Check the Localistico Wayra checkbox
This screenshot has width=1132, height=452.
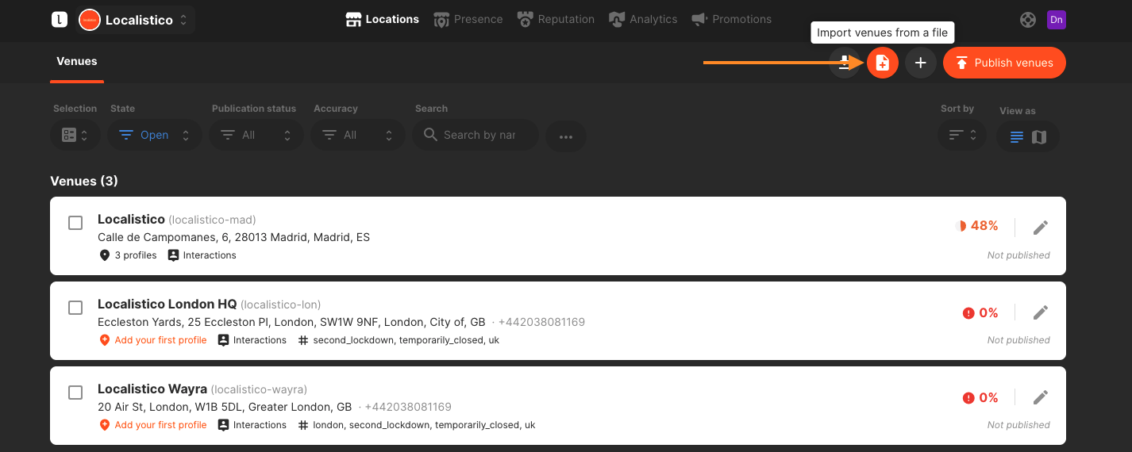[75, 393]
